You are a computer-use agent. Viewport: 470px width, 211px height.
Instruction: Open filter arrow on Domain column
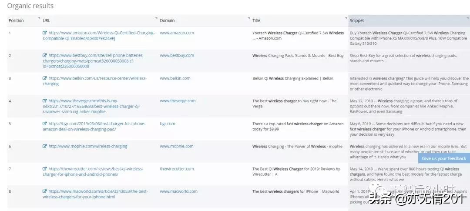click(248, 18)
